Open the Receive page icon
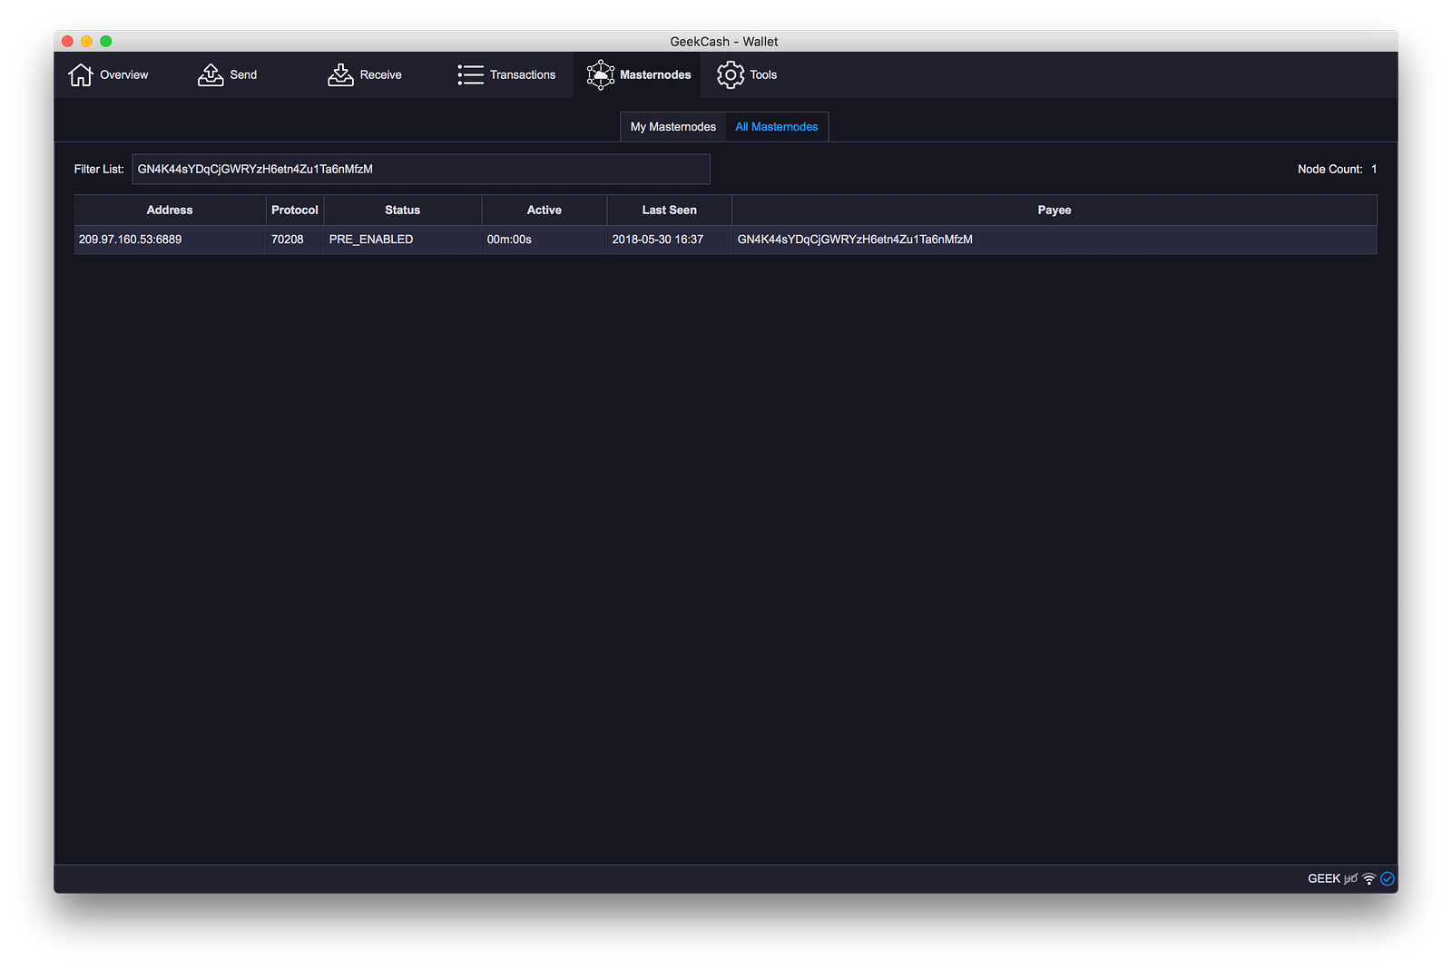 click(x=340, y=74)
